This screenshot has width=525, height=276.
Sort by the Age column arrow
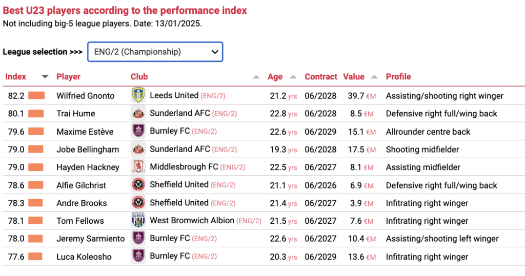tap(293, 77)
